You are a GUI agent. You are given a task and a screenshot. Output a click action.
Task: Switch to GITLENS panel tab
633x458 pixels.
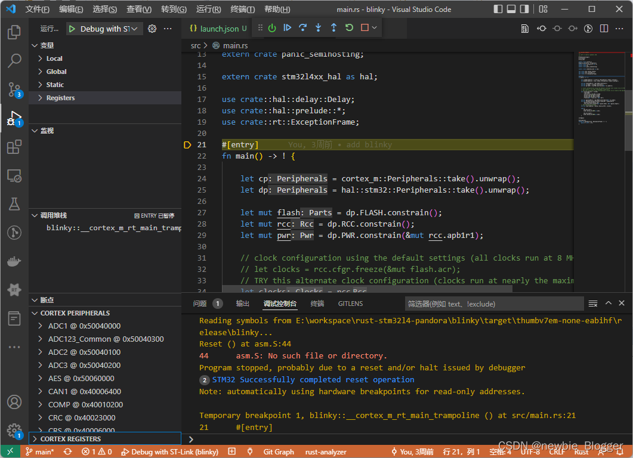[x=350, y=304]
